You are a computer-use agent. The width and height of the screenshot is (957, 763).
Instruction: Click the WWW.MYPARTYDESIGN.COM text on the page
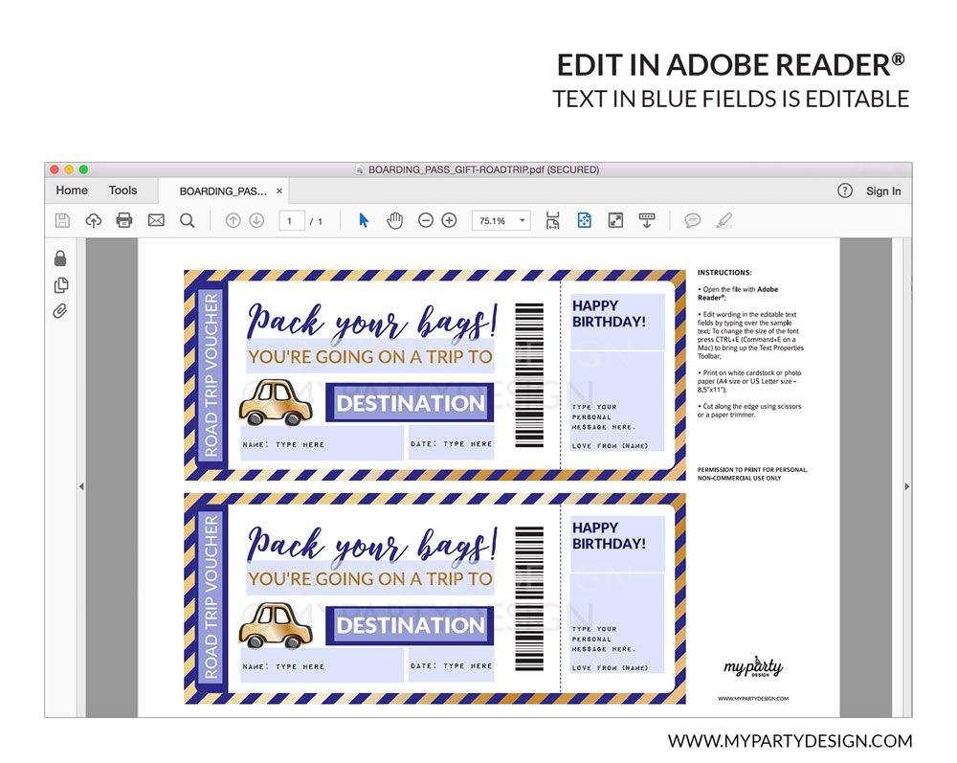point(752,698)
